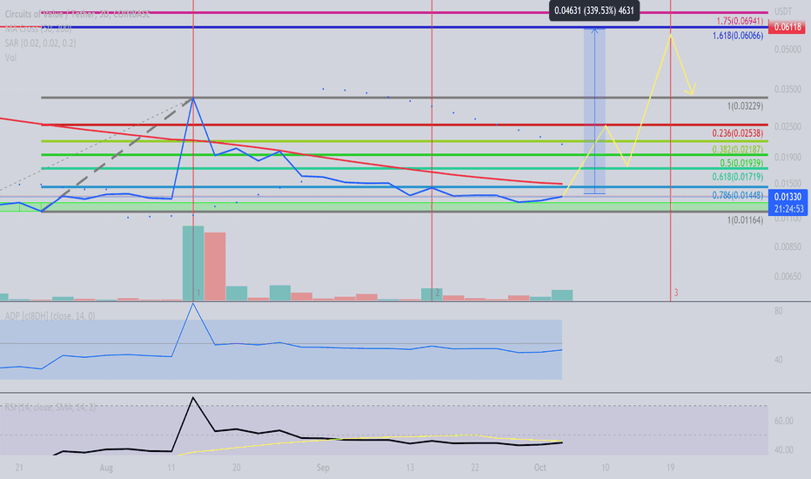Select the green support zone rectangle
811x479 pixels.
coord(383,206)
